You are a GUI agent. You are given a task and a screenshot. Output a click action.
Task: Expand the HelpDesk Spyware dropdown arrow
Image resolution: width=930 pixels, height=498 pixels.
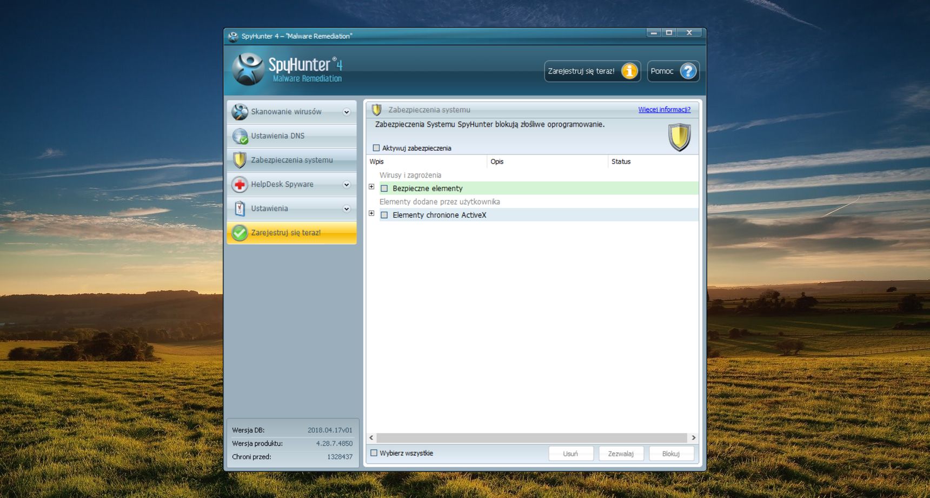click(347, 185)
